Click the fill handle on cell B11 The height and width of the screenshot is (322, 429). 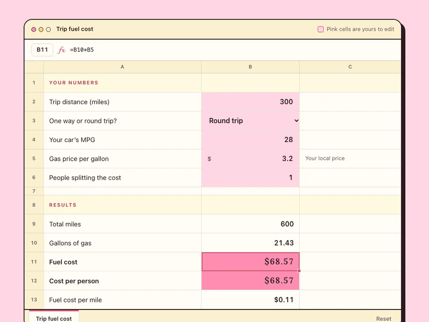299,271
